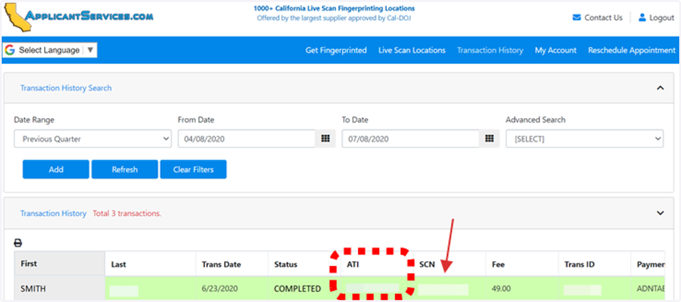This screenshot has width=681, height=302.
Task: Select the Transaction History nav item
Action: coord(490,50)
